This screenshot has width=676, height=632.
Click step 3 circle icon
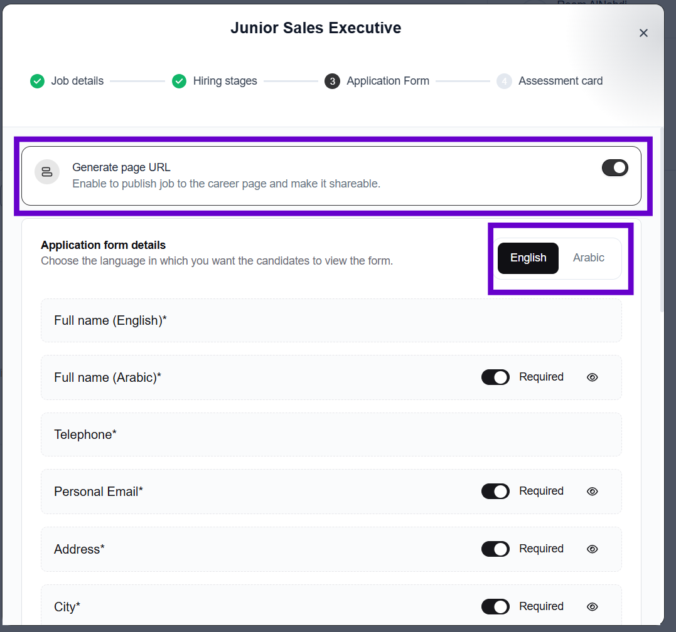[x=332, y=81]
